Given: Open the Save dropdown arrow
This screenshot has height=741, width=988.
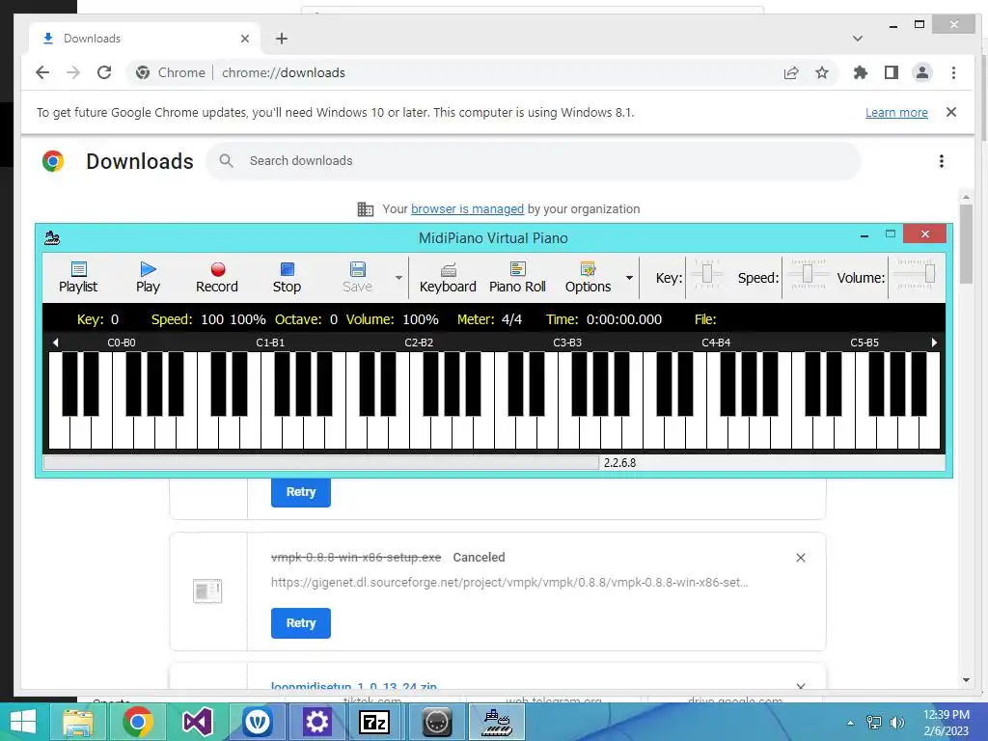Looking at the screenshot, I should (x=398, y=278).
